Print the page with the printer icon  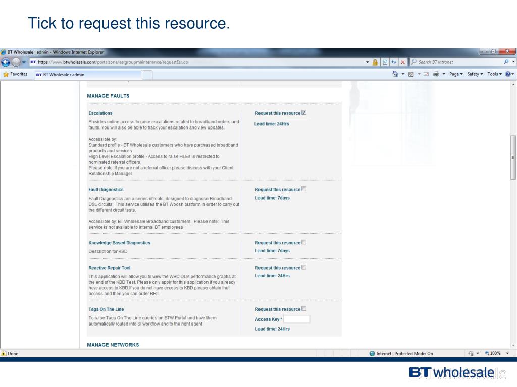point(436,74)
